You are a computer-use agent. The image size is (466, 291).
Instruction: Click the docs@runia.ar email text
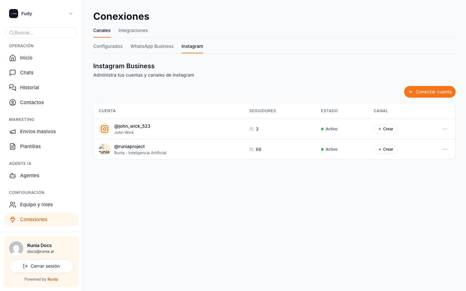point(41,252)
